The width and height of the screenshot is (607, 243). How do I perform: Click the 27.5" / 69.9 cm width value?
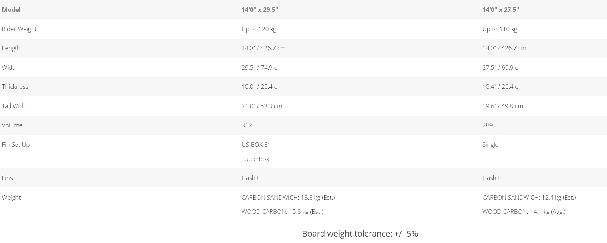click(x=503, y=68)
